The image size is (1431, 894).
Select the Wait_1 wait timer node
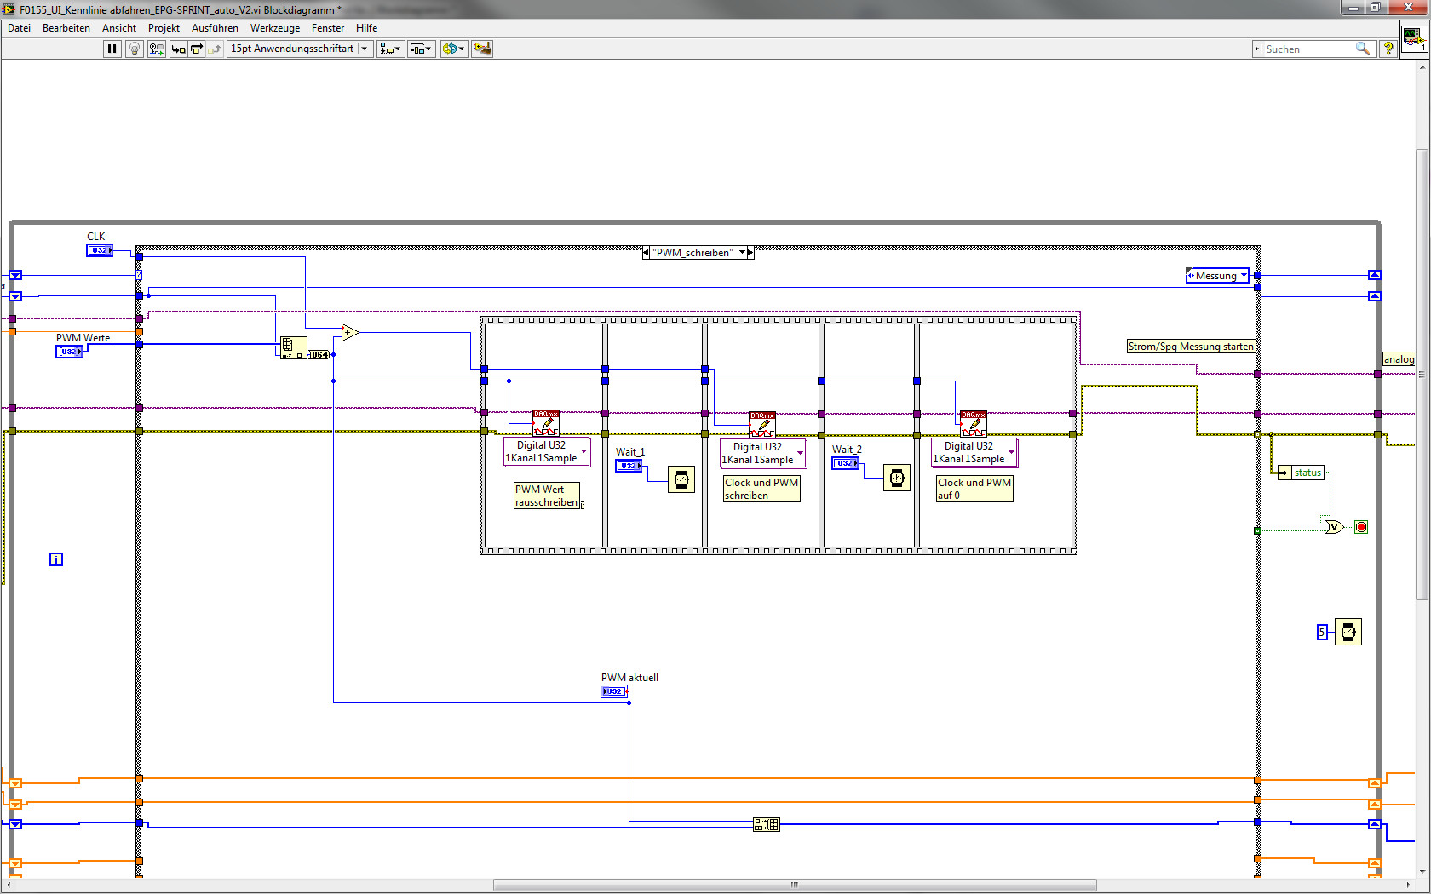[x=681, y=479]
